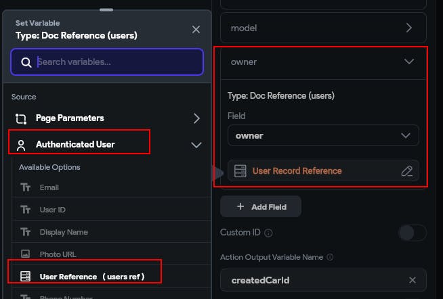This screenshot has height=299, width=443.
Task: Click the Authenticated User person icon
Action: 21,144
